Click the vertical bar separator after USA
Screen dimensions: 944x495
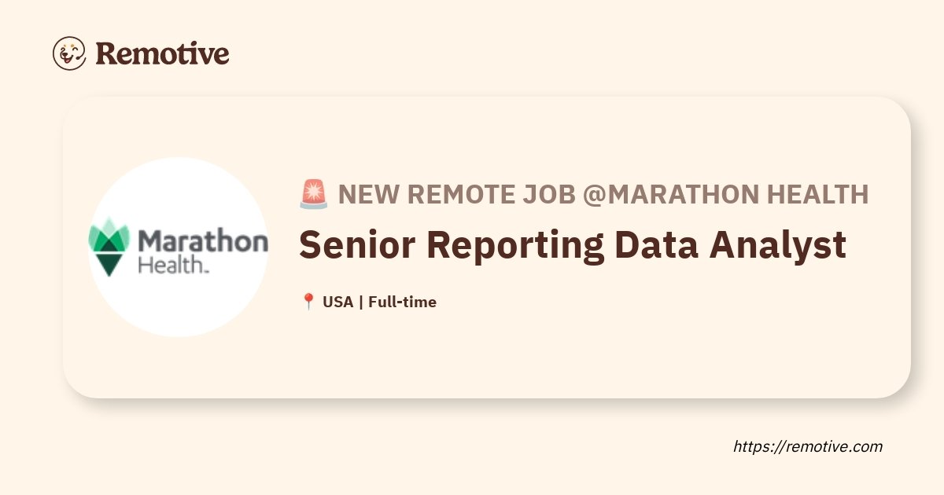[361, 302]
